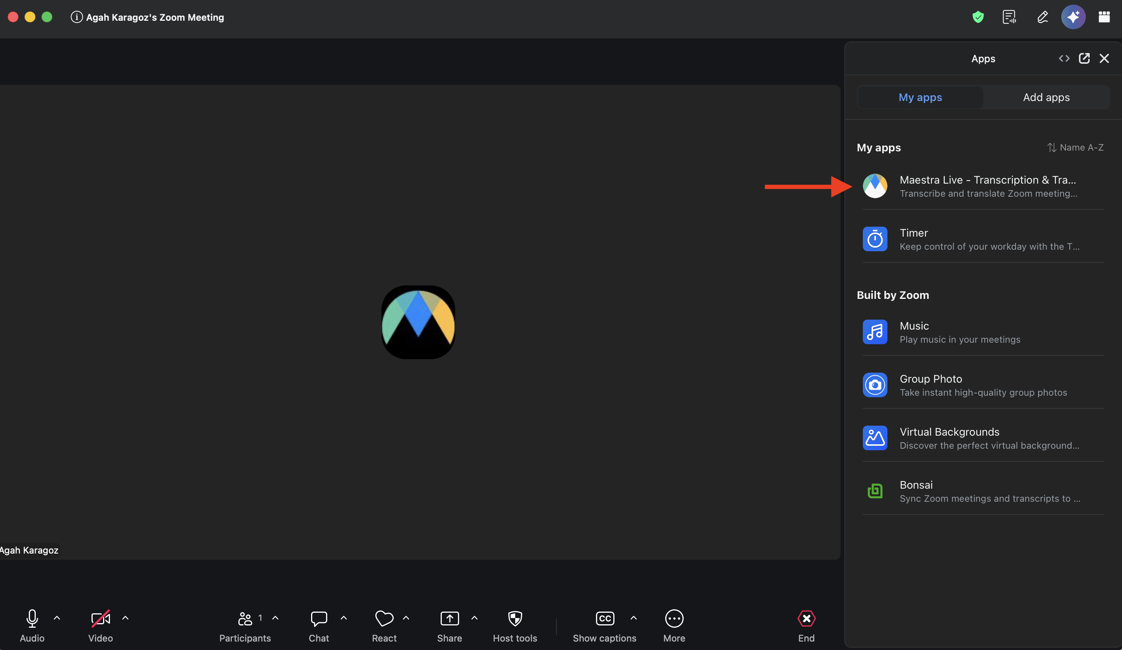Expand the captions options caret
The height and width of the screenshot is (650, 1122).
(x=634, y=618)
